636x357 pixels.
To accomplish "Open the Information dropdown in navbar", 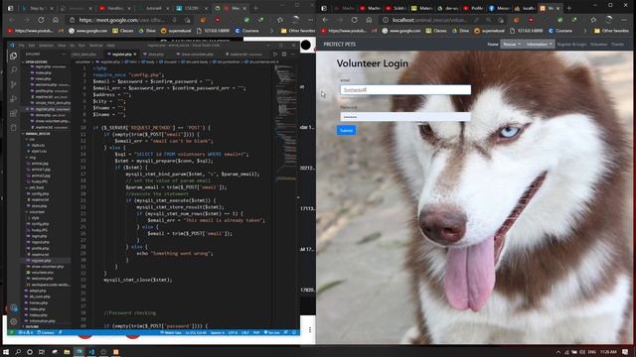I will tap(539, 44).
